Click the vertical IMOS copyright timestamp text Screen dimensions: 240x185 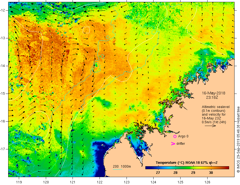click(x=238, y=140)
